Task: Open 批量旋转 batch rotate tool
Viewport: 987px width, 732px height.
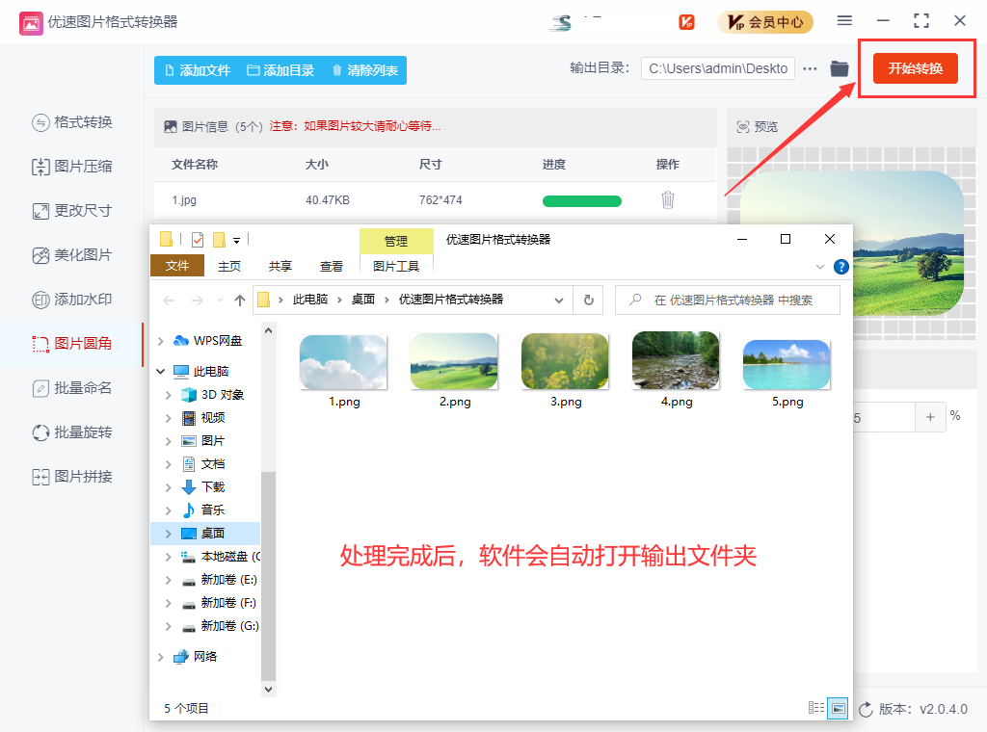Action: (72, 432)
